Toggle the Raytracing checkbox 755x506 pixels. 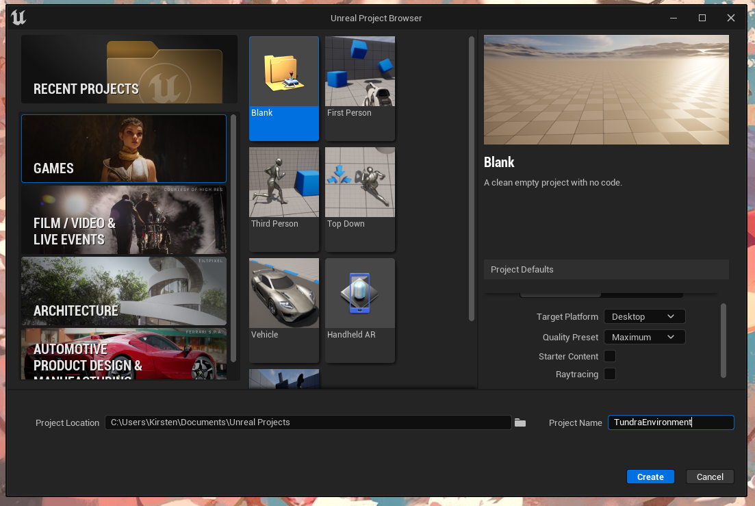609,374
